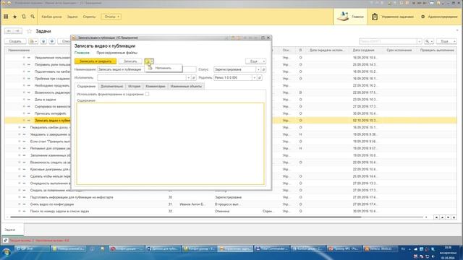Click the move item up icon in list toolbar

click(43, 41)
